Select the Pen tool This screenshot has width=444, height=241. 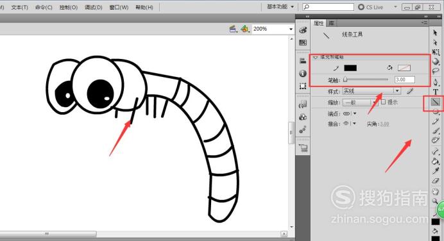coord(436,82)
